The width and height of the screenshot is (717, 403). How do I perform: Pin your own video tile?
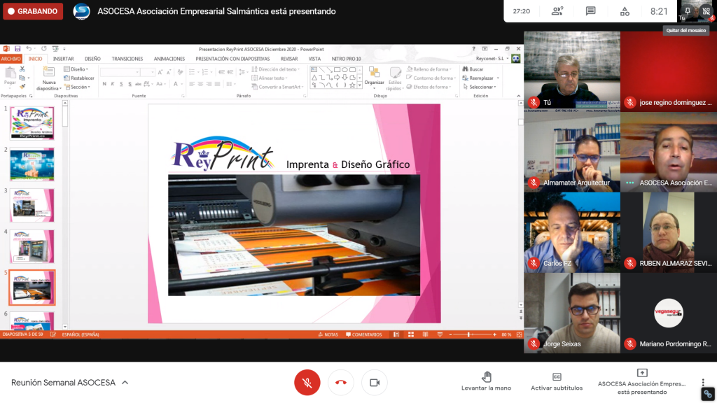click(x=688, y=10)
